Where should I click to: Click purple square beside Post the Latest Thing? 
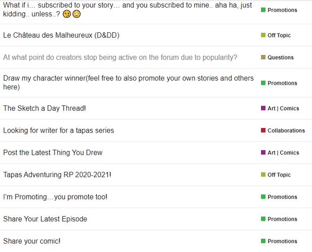[x=263, y=153]
